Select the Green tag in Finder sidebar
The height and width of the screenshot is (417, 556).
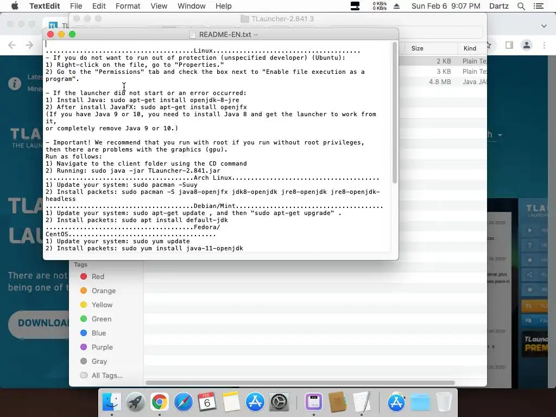click(96, 319)
